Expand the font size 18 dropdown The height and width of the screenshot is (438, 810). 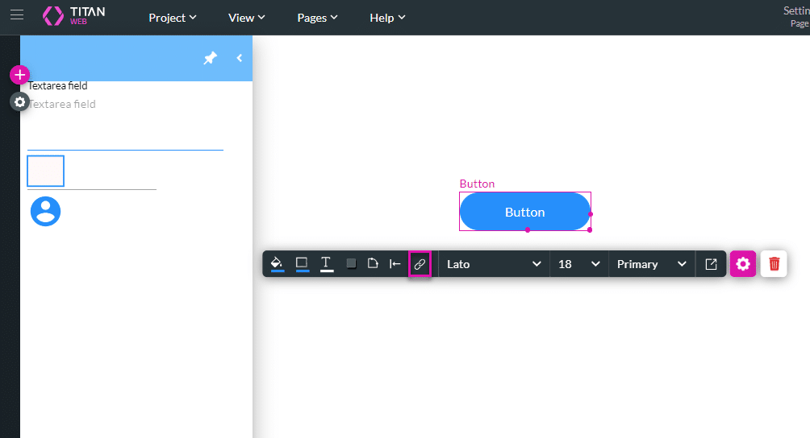point(579,264)
